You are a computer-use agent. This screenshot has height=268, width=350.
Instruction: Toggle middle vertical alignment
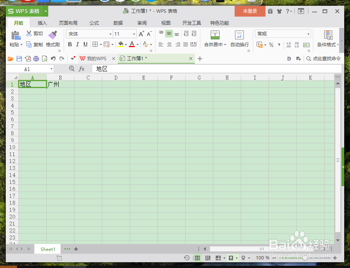point(169,34)
